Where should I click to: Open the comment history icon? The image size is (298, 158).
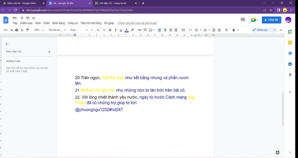(243, 20)
